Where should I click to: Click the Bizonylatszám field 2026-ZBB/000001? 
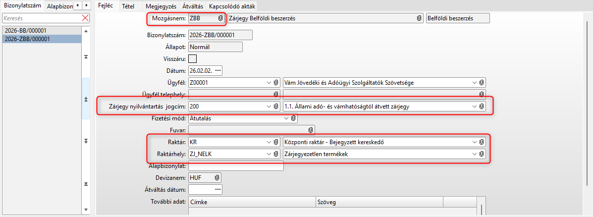click(x=220, y=35)
